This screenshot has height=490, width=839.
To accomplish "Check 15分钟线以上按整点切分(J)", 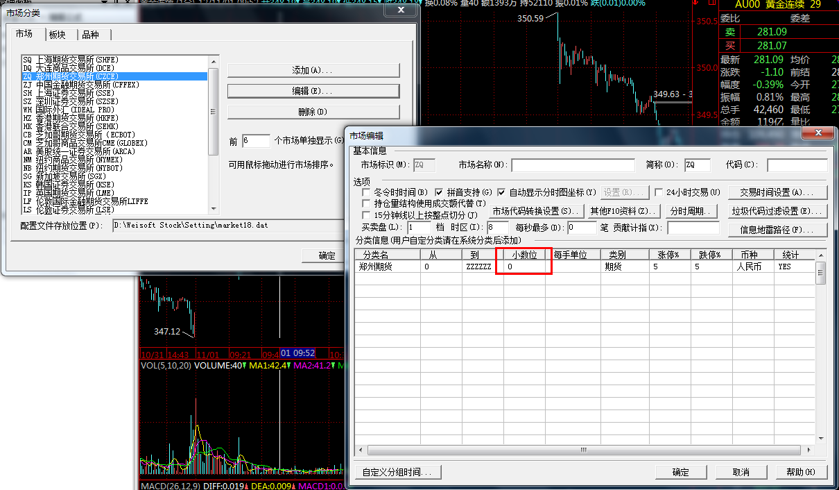I will pyautogui.click(x=367, y=215).
